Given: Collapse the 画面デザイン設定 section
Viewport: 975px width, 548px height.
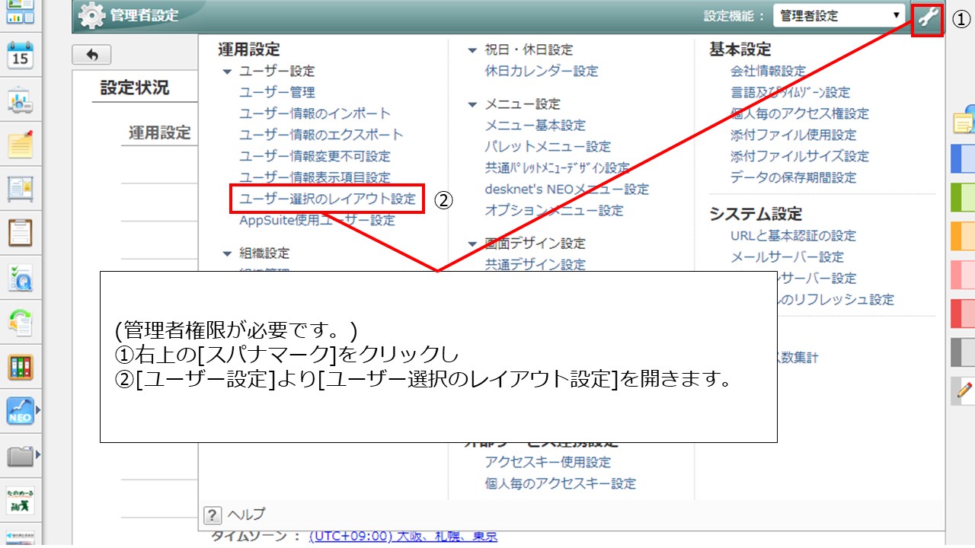Looking at the screenshot, I should pyautogui.click(x=472, y=244).
